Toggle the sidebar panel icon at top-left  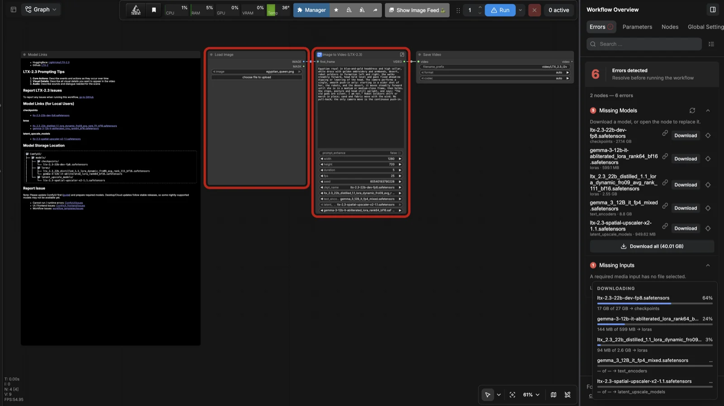coord(14,10)
